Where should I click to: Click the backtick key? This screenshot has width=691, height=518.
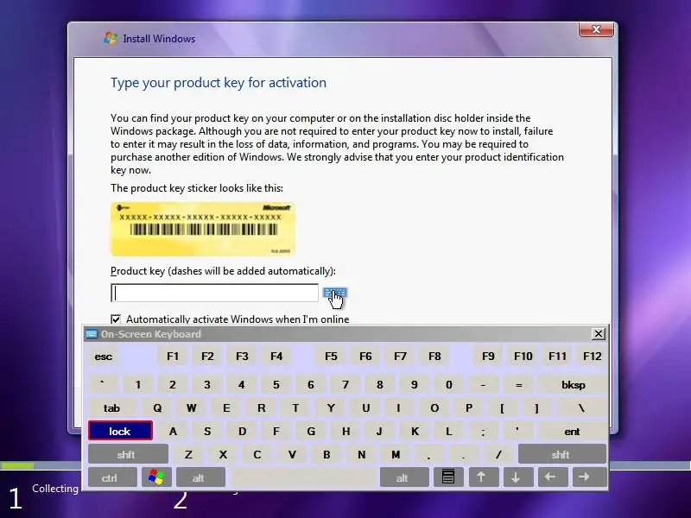(x=103, y=384)
